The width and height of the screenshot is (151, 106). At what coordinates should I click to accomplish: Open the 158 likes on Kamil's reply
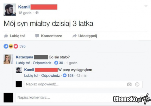(68, 75)
